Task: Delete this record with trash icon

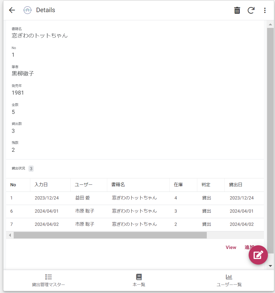Action: [x=237, y=10]
